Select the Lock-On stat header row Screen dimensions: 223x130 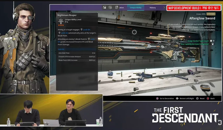(77, 49)
